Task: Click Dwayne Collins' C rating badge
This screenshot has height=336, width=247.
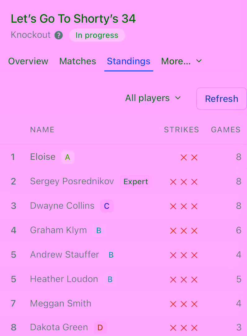Action: click(107, 206)
